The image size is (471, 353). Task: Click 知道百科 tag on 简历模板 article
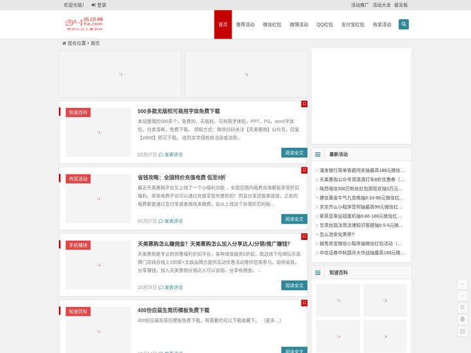78,312
